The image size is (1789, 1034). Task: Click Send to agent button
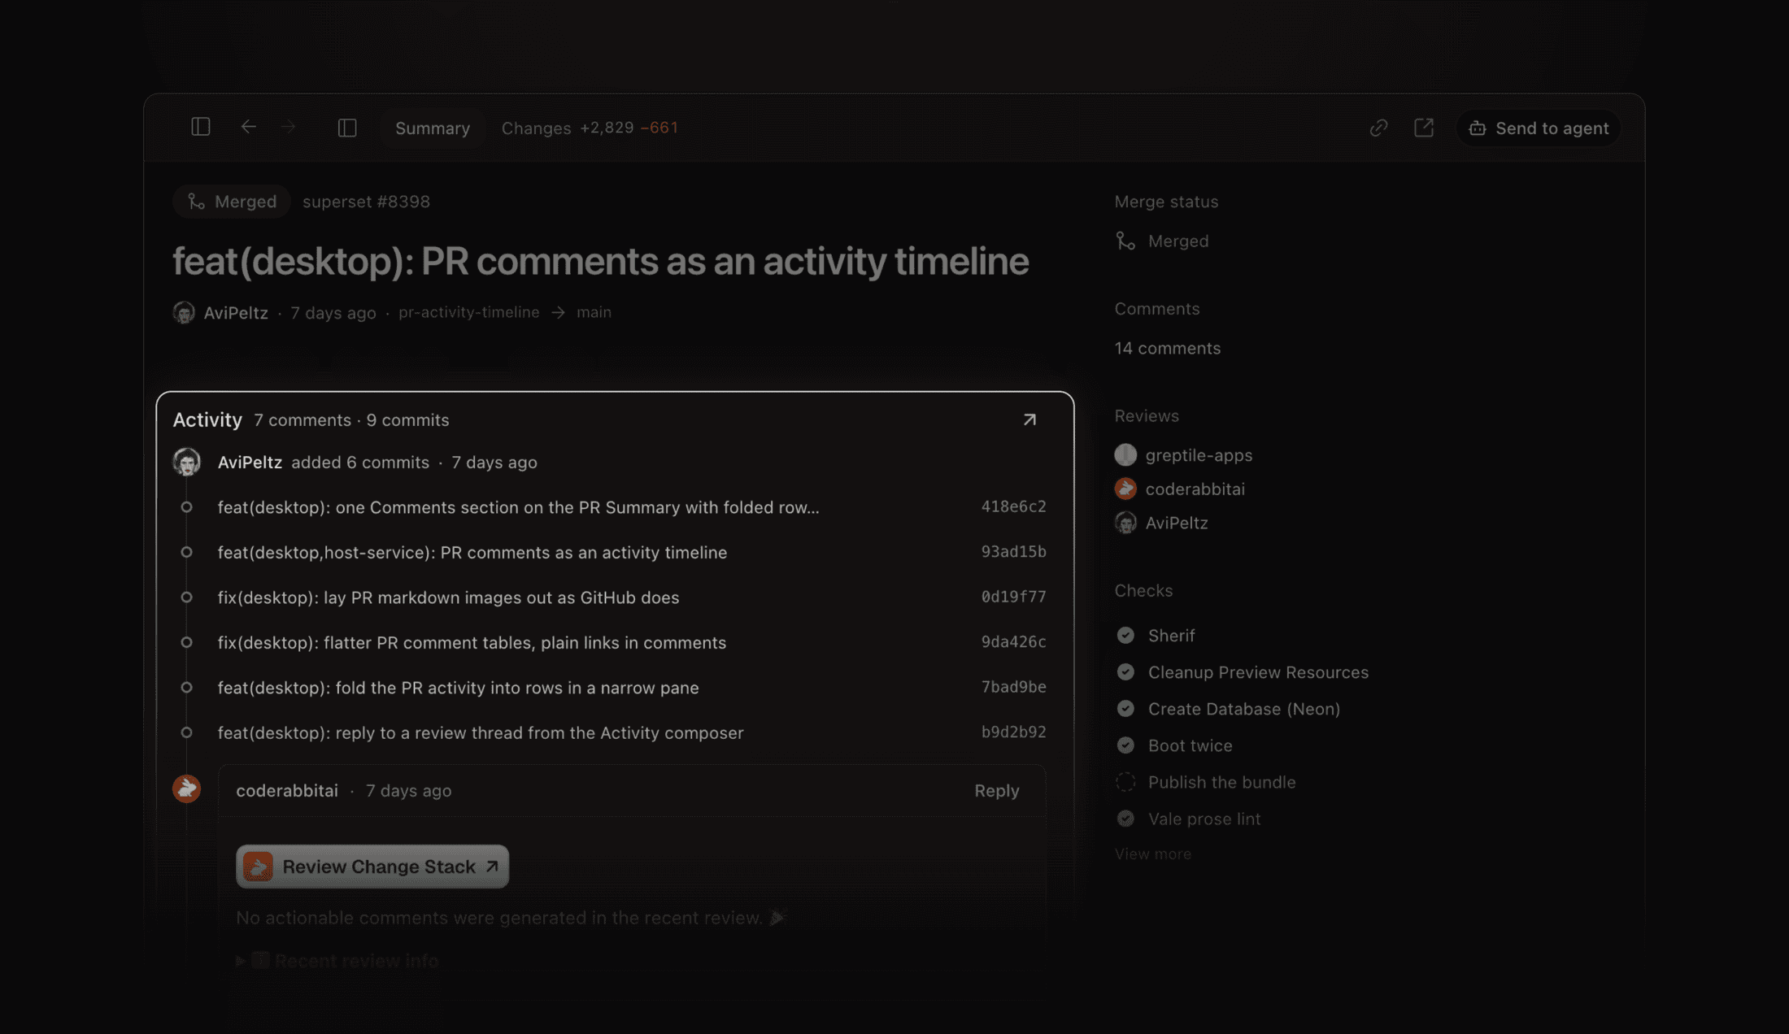[x=1539, y=128]
